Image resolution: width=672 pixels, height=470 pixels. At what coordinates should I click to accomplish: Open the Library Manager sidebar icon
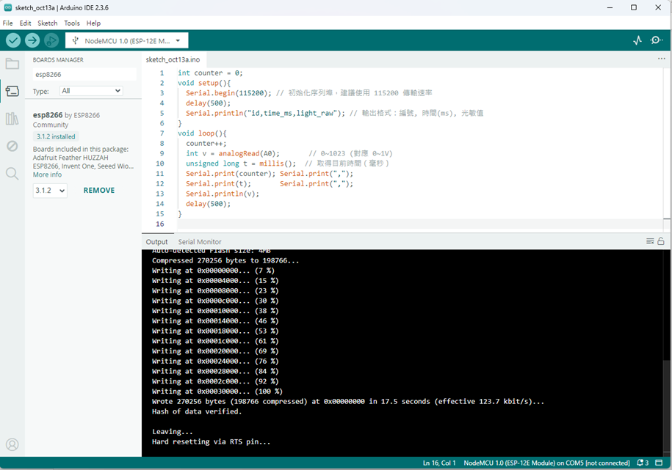tap(12, 119)
